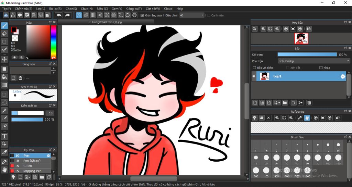Image resolution: width=352 pixels, height=187 pixels.
Task: Select the Text tool
Action: (4, 136)
